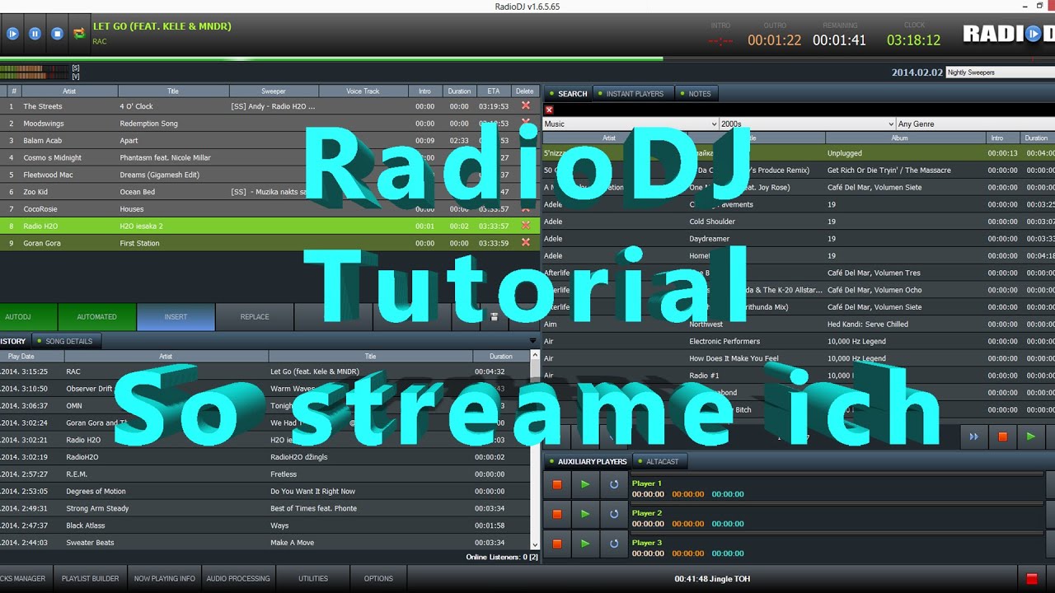Toggle loop on auxiliary Player 2
1055x593 pixels.
pos(613,514)
